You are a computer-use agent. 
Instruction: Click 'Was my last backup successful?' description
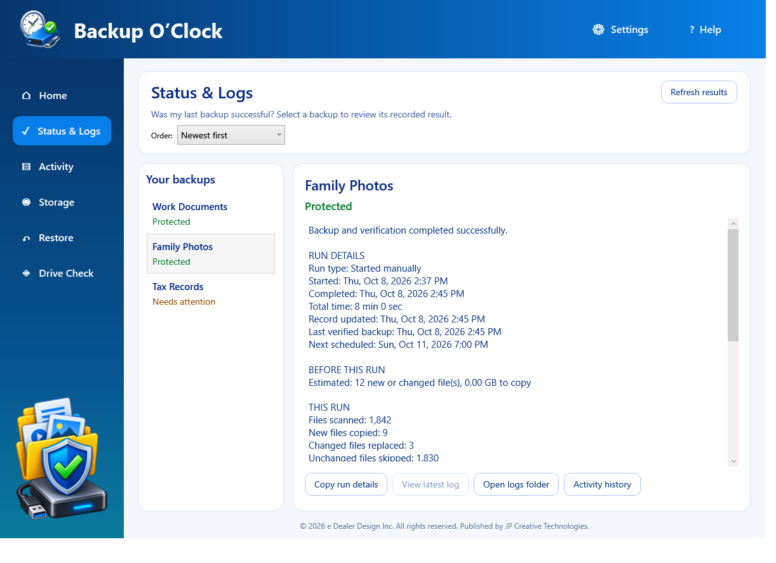pos(301,115)
